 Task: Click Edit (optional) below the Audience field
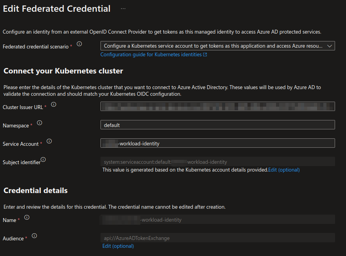point(118,246)
